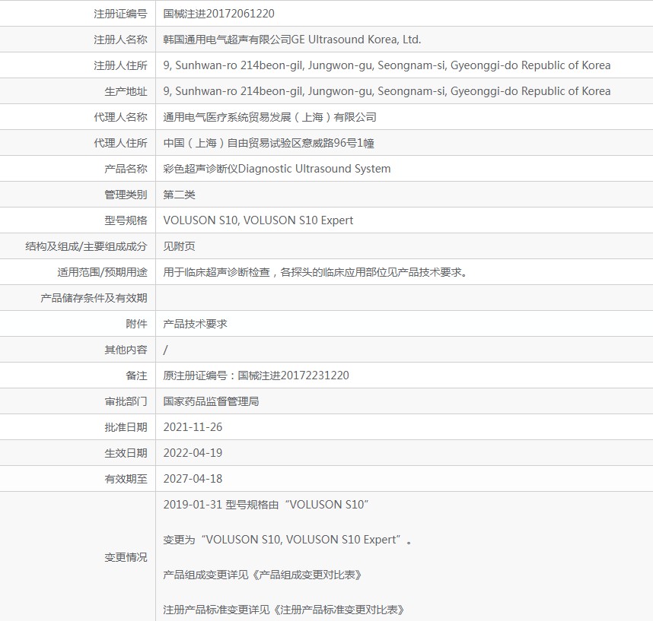This screenshot has width=653, height=621.
Task: Select the 生产地址 address value
Action: 387,91
